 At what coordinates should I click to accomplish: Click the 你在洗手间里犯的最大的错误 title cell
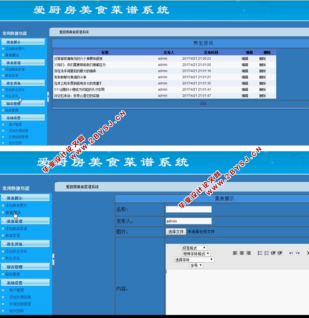(75, 71)
